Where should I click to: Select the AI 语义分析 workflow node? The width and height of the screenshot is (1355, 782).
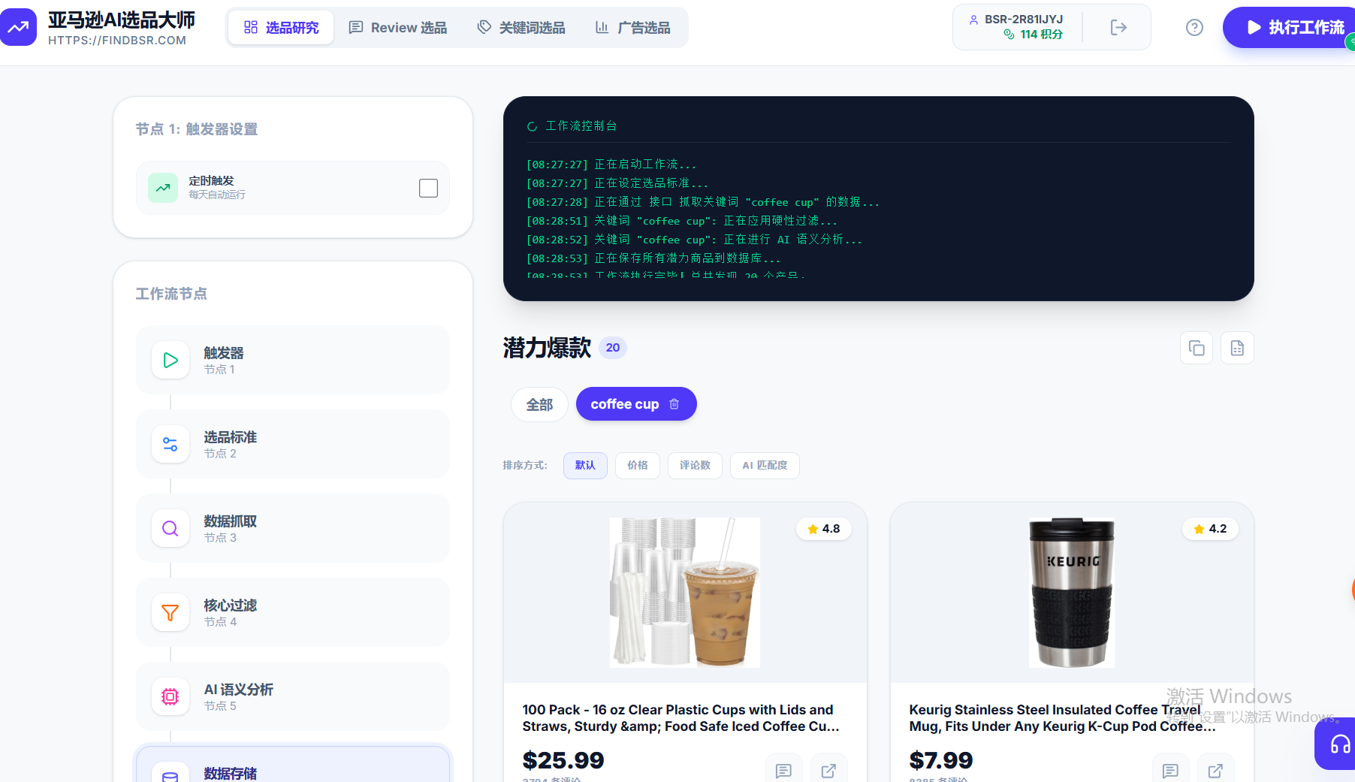click(x=293, y=697)
